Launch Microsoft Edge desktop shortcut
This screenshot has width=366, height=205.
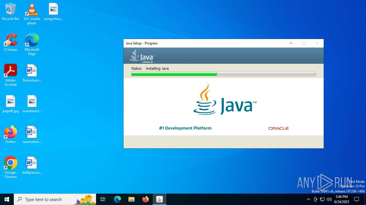[x=32, y=44]
